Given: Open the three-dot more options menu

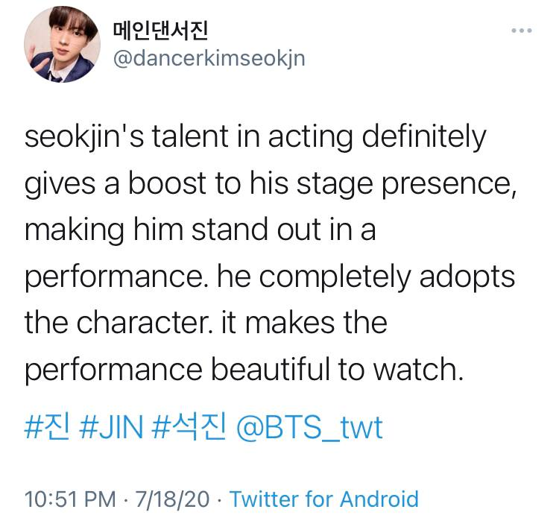Looking at the screenshot, I should coord(522,31).
